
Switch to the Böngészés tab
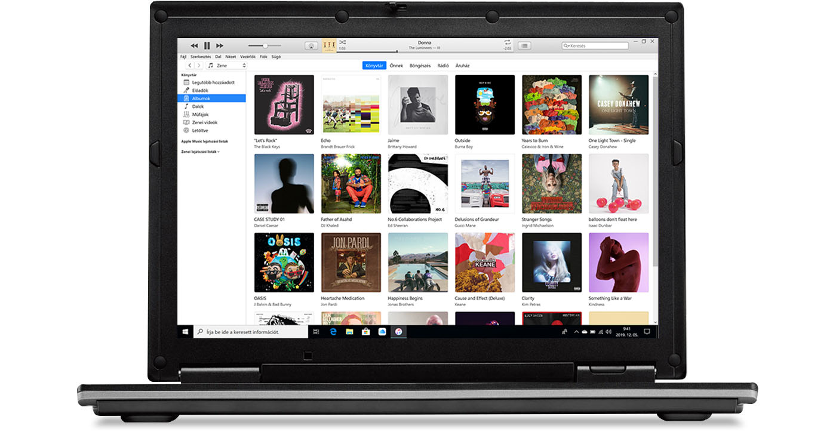pos(420,66)
